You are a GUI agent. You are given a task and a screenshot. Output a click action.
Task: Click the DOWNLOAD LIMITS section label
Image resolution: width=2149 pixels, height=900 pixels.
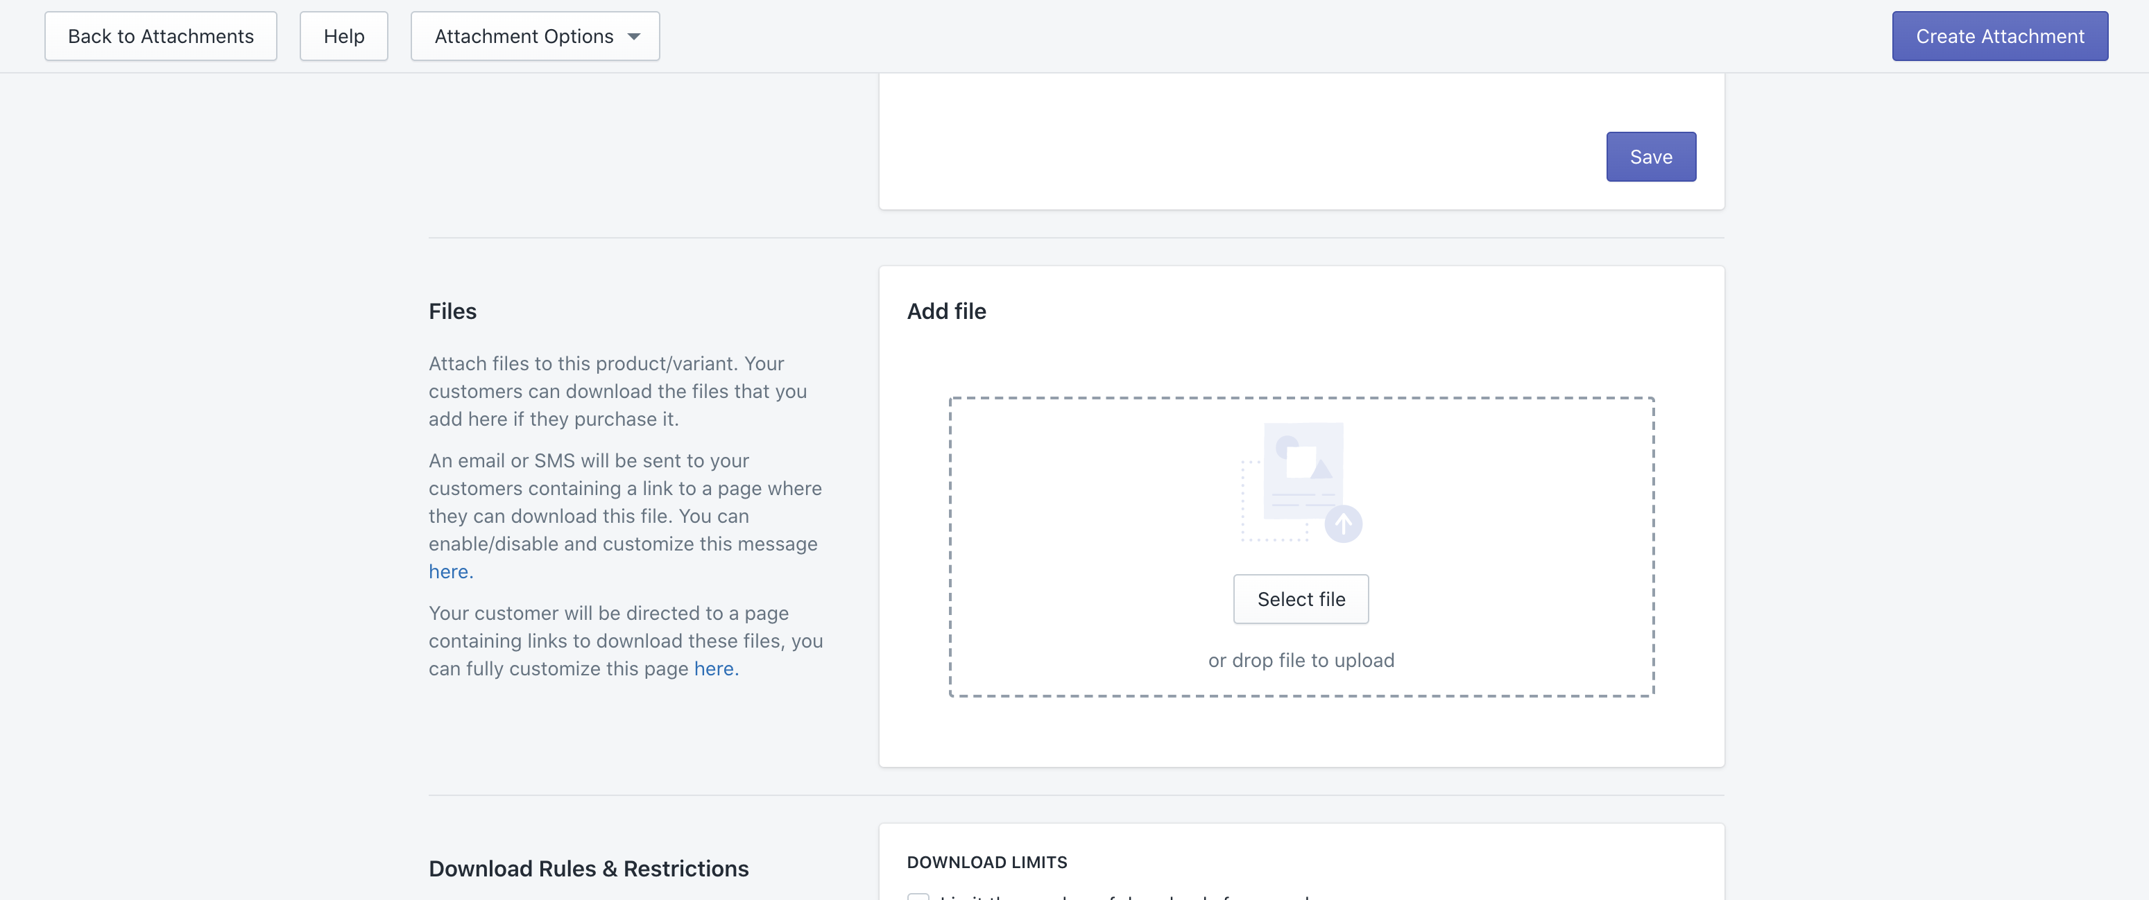[x=987, y=862]
